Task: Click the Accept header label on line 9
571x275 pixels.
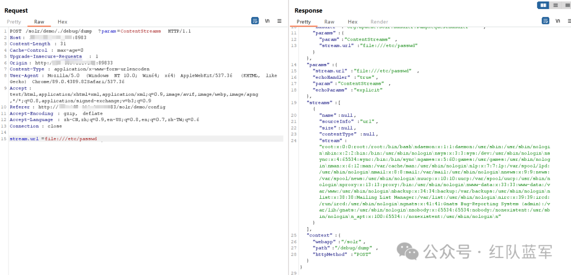Action: (21, 88)
